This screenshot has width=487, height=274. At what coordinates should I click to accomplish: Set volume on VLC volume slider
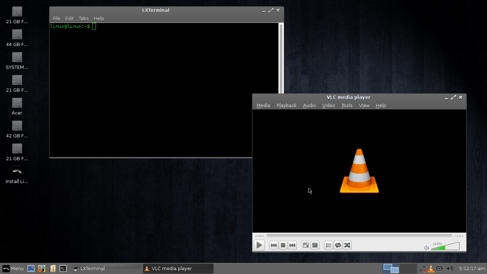445,246
